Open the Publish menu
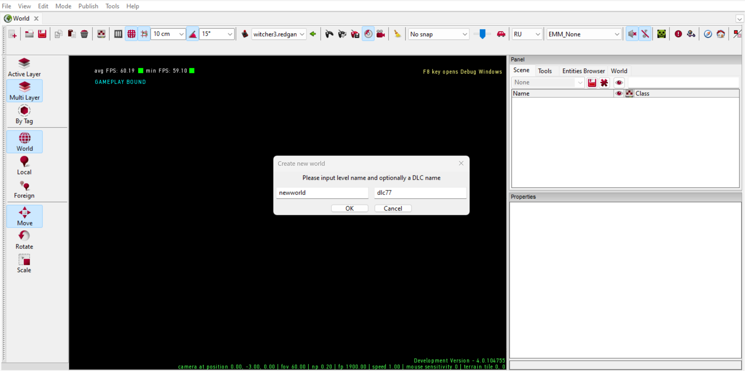 click(88, 6)
